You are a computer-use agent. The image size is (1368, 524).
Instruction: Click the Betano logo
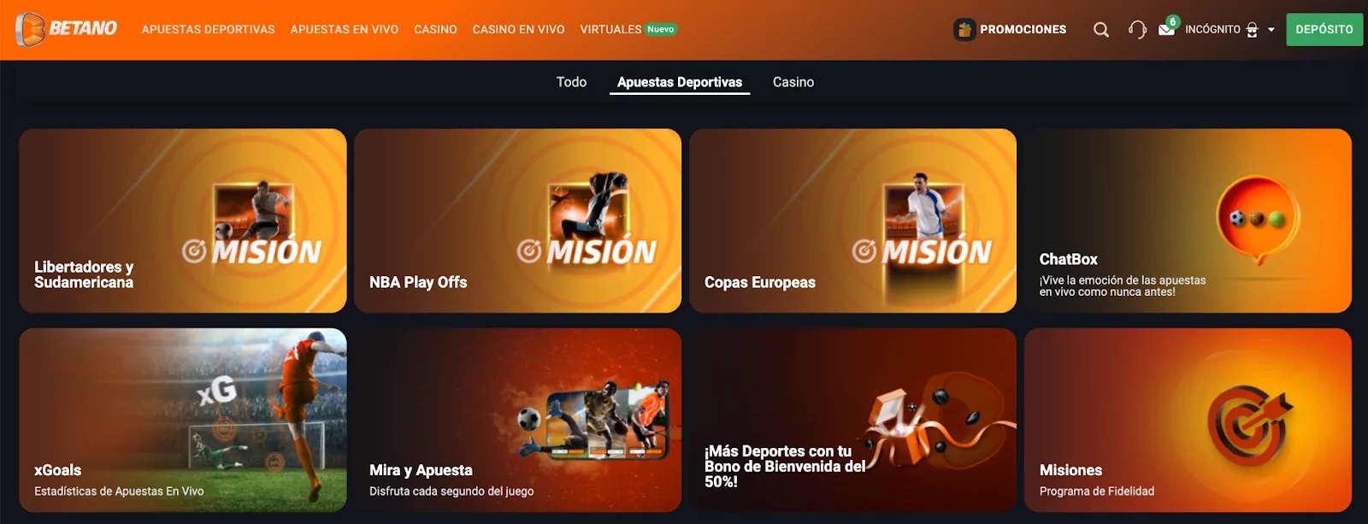tap(67, 29)
